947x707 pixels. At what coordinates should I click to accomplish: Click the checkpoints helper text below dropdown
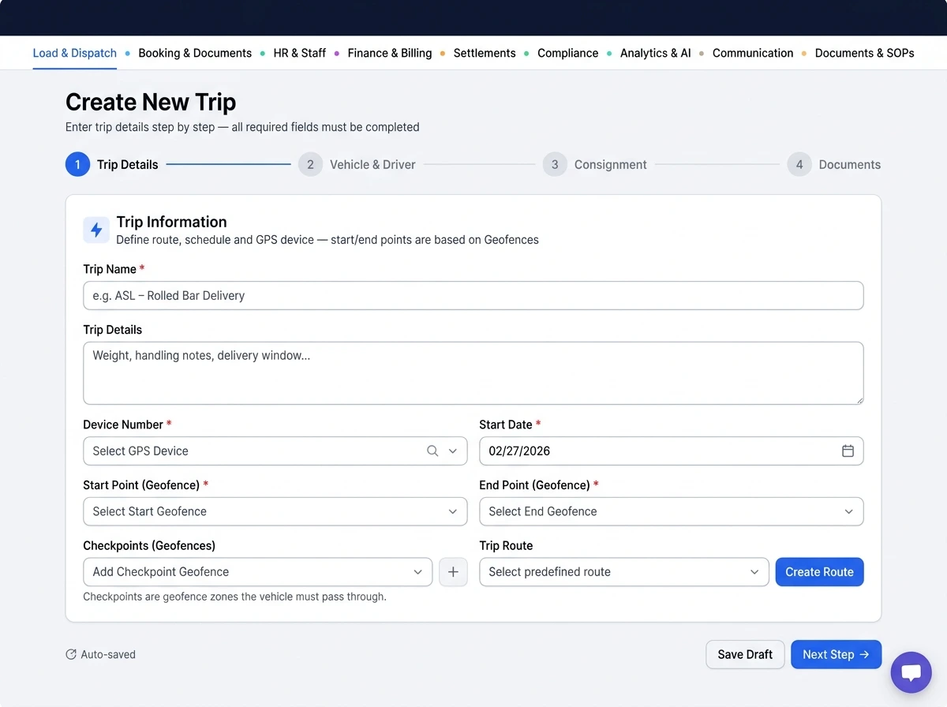[235, 597]
